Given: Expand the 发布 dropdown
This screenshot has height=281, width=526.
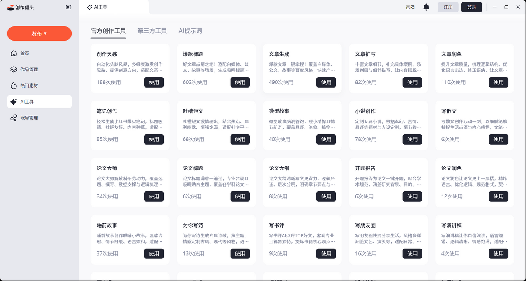Looking at the screenshot, I should 39,33.
